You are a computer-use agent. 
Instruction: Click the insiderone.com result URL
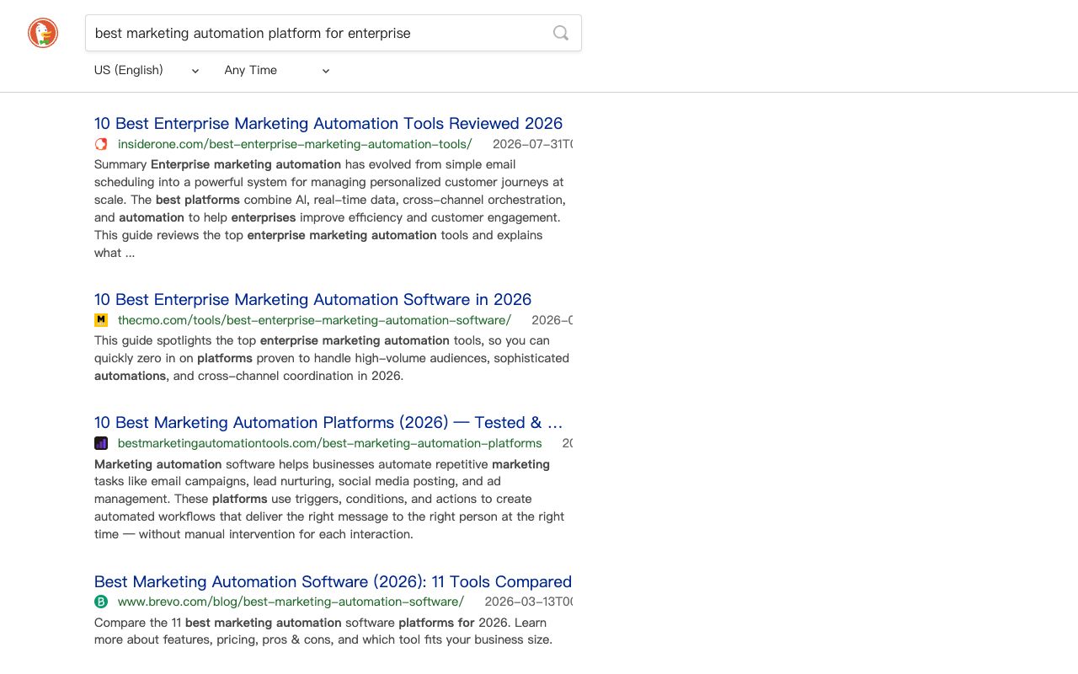tap(295, 144)
